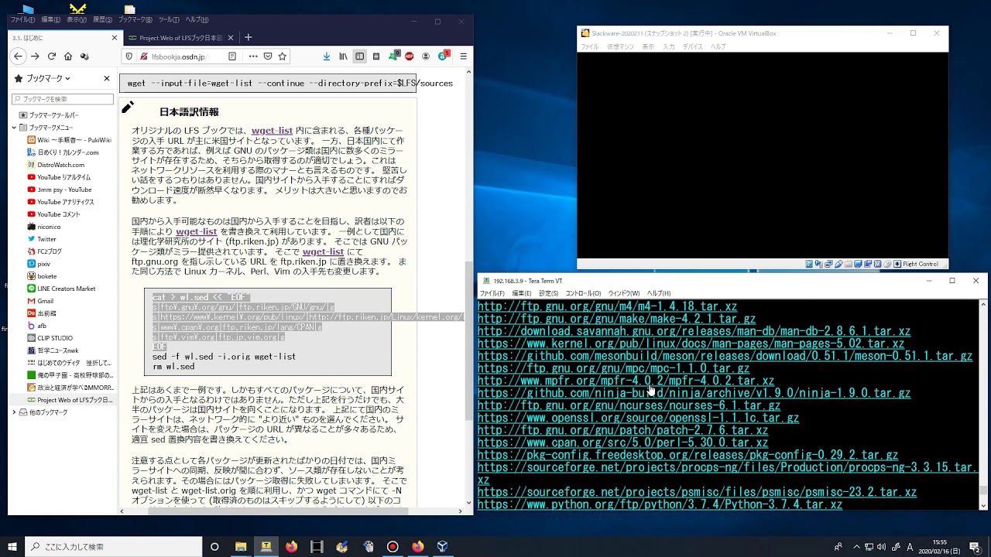Image resolution: width=991 pixels, height=557 pixels.
Task: Open the Firefox home page
Action: [x=68, y=56]
